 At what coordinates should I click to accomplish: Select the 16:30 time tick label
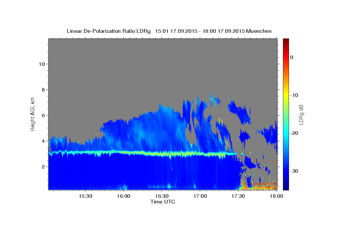[x=161, y=196]
